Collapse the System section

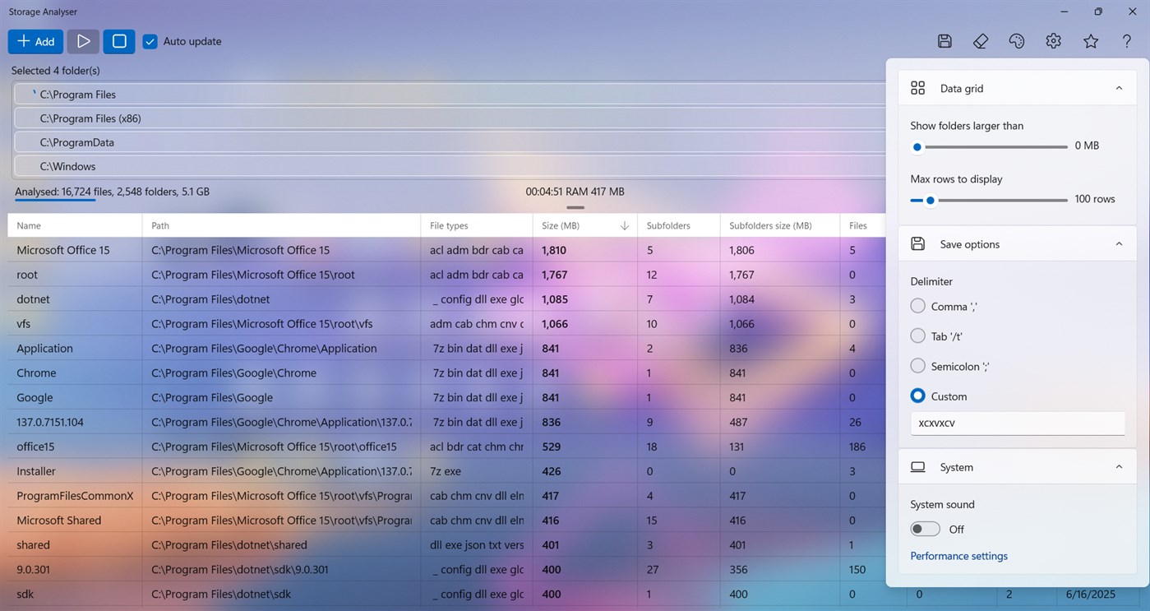pyautogui.click(x=1118, y=466)
